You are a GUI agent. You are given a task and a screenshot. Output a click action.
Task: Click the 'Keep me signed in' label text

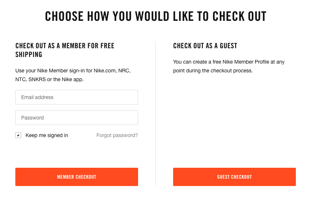[x=47, y=135]
